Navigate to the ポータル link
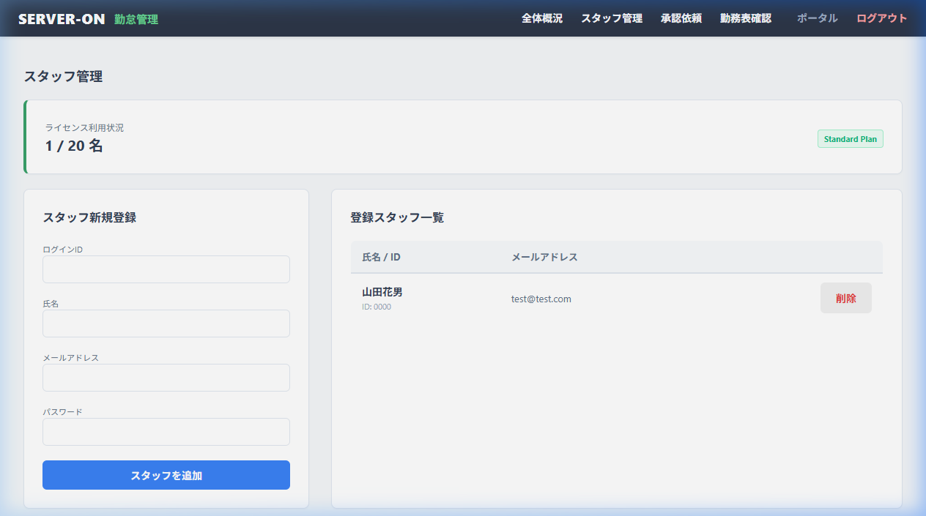This screenshot has height=516, width=926. point(817,18)
